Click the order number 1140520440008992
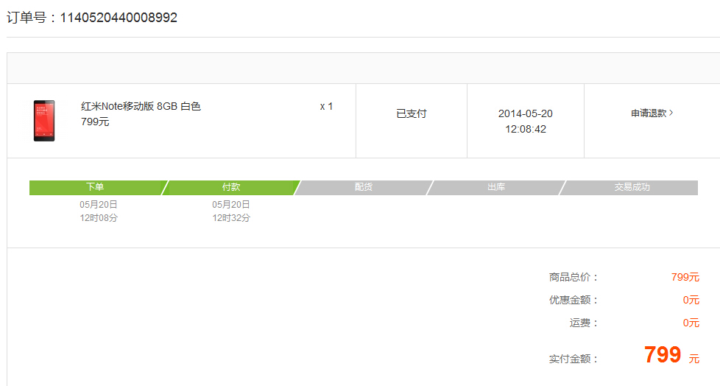Image resolution: width=720 pixels, height=386 pixels. (x=119, y=18)
